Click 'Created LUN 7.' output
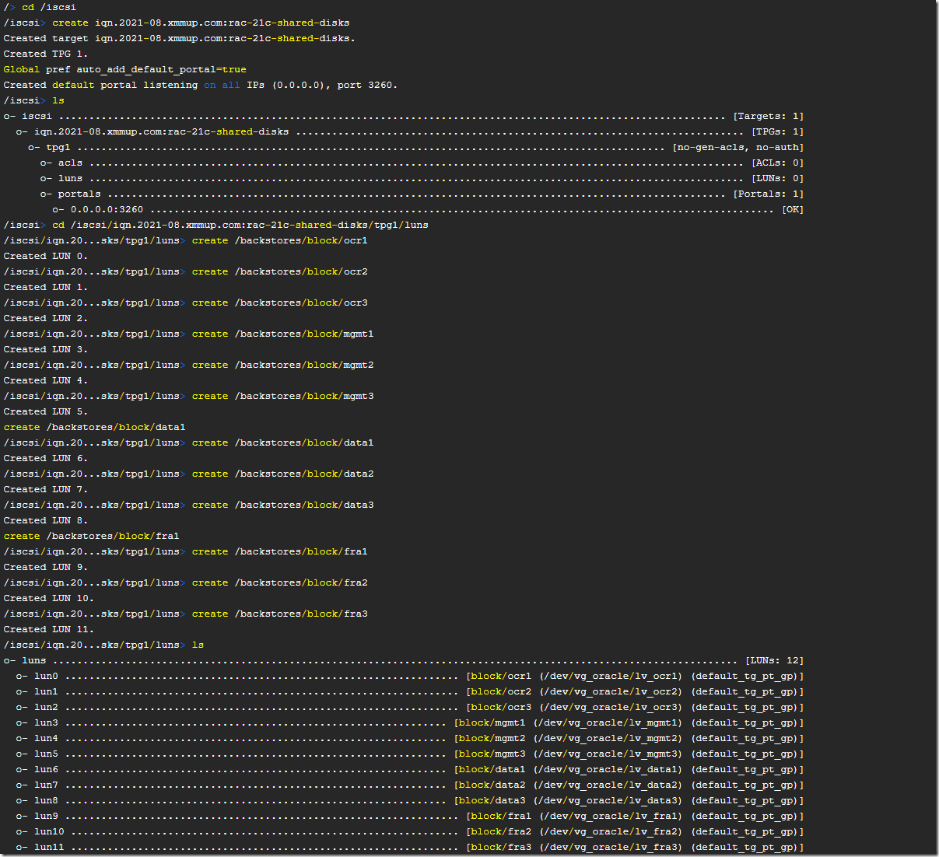This screenshot has height=857, width=939. point(46,489)
